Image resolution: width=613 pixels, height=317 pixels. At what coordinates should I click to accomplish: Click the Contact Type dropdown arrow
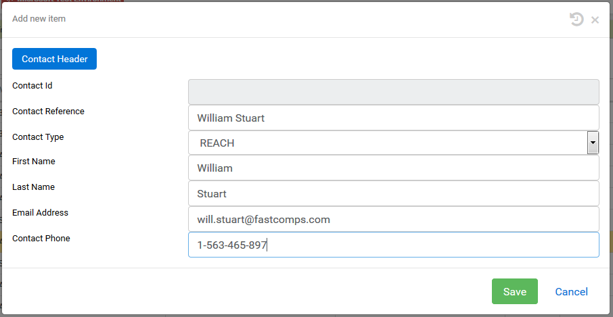coord(593,143)
